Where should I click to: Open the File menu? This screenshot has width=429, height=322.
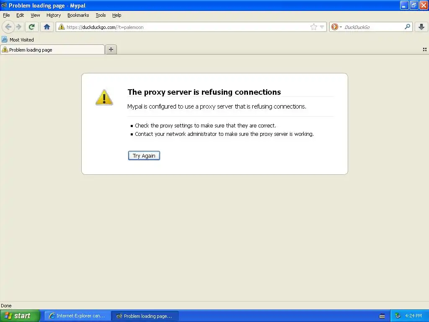click(x=6, y=15)
